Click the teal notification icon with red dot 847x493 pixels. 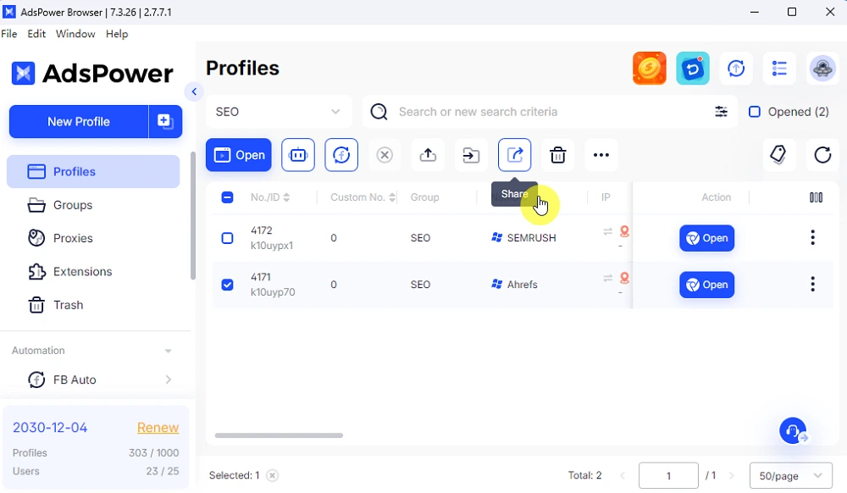[693, 69]
